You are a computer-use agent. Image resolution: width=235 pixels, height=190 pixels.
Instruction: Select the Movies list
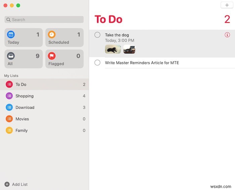click(44, 119)
